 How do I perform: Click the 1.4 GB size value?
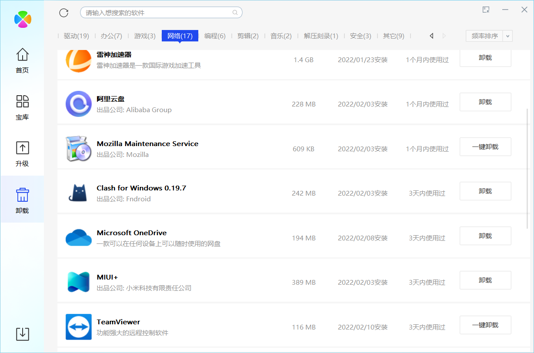304,60
